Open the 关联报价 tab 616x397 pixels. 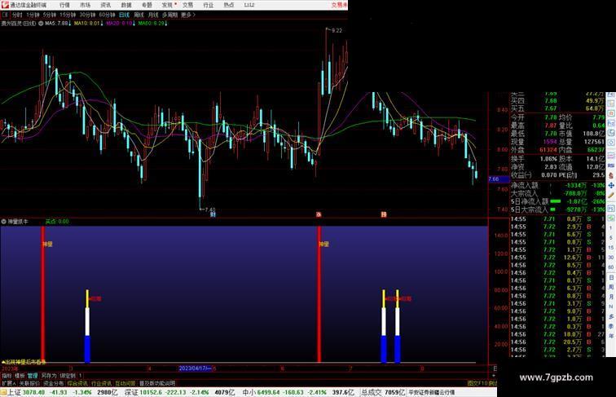tap(29, 383)
